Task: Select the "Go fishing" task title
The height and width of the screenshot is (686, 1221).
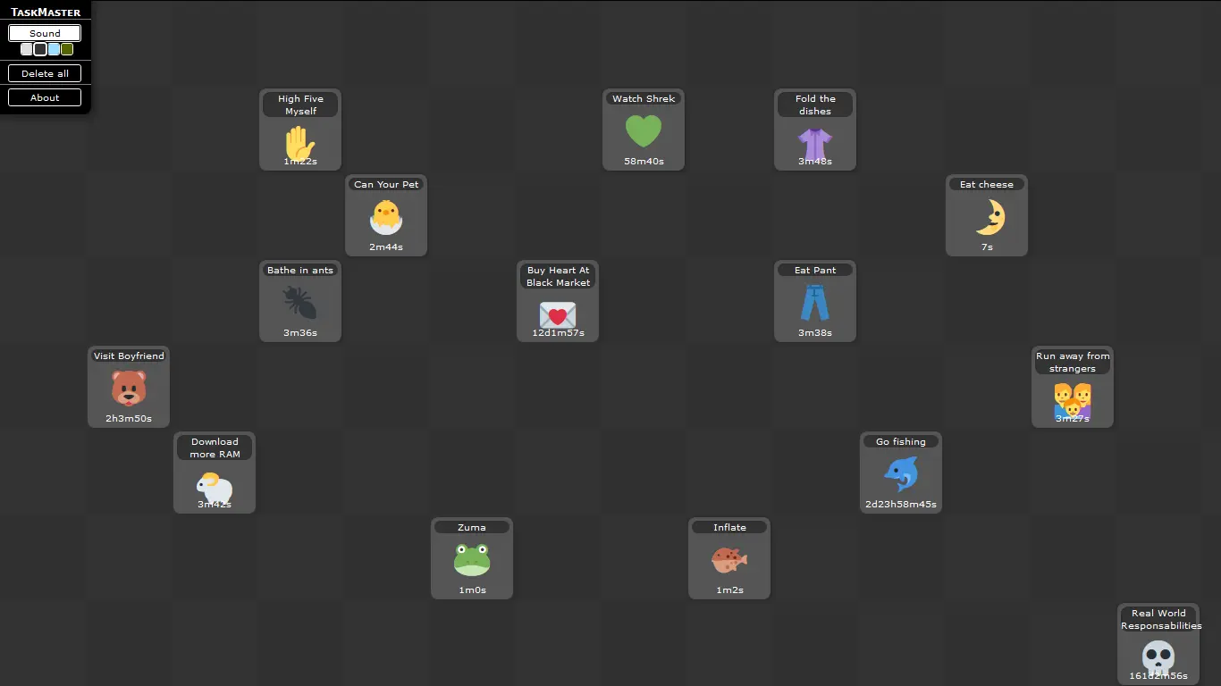Action: click(x=901, y=441)
